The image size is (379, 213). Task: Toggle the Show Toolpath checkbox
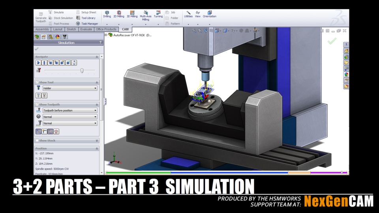tap(37, 105)
